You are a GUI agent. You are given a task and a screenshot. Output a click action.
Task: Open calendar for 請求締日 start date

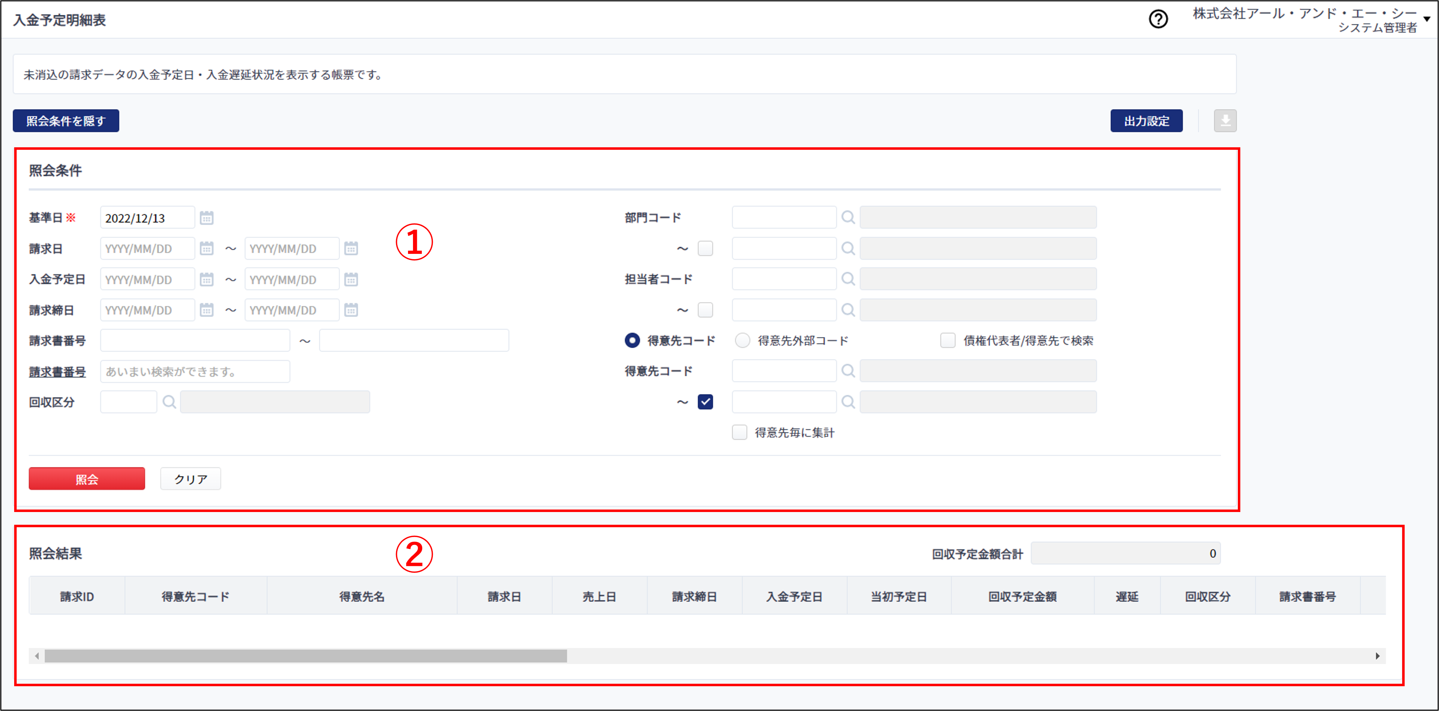(207, 310)
